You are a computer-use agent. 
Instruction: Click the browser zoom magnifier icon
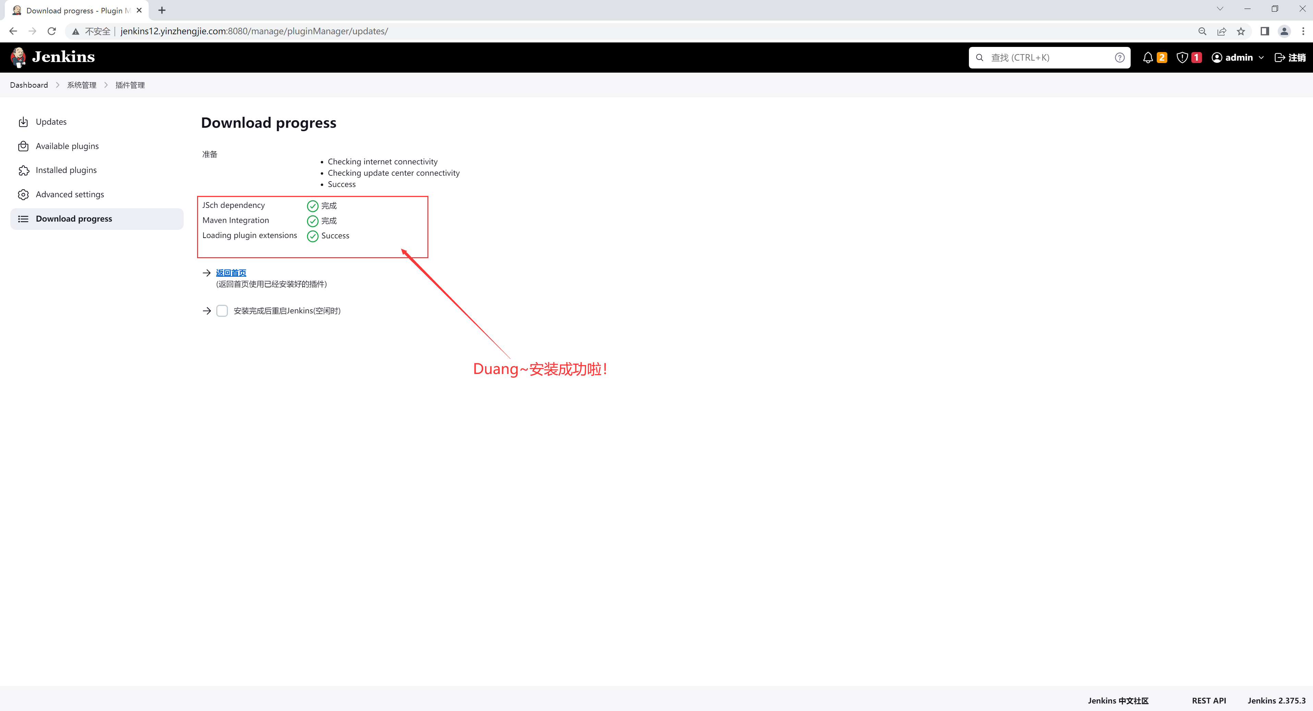1202,32
